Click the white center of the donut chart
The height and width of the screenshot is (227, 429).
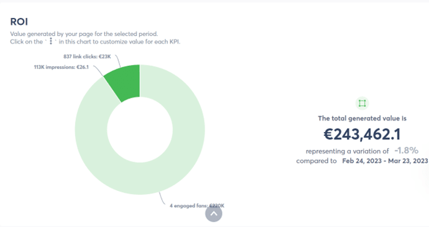[140, 129]
